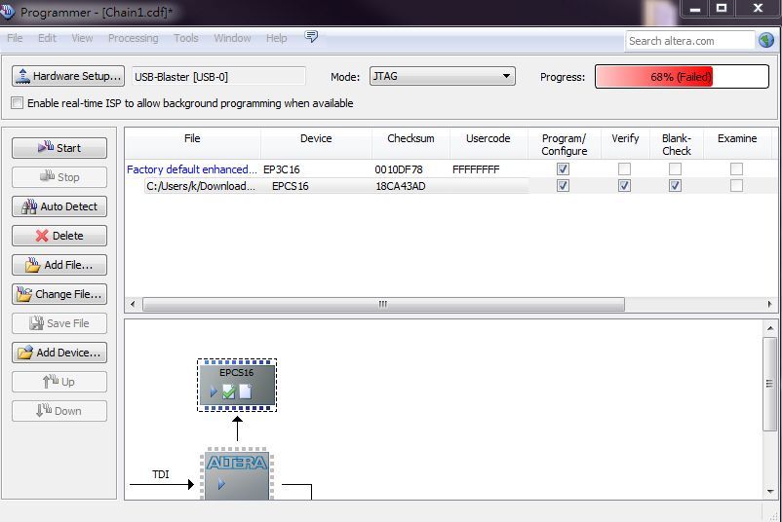The image size is (782, 522).
Task: Open the Mode JTAG dropdown
Action: coord(443,76)
